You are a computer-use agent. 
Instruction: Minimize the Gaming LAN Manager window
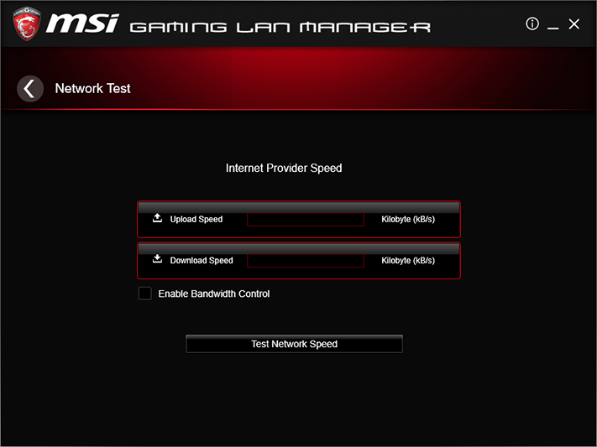click(x=552, y=25)
